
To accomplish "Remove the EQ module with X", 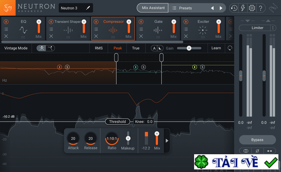I will (6, 36).
